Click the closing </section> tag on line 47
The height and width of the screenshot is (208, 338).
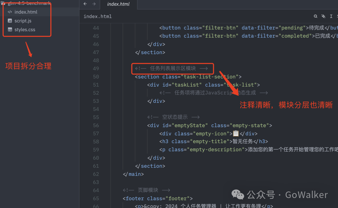[150, 52]
